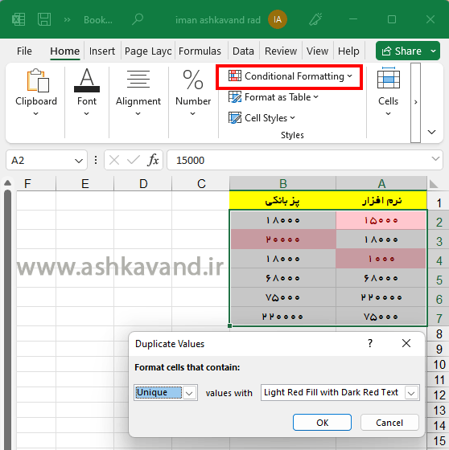This screenshot has width=449, height=450.
Task: Open the Number format group
Action: [193, 92]
